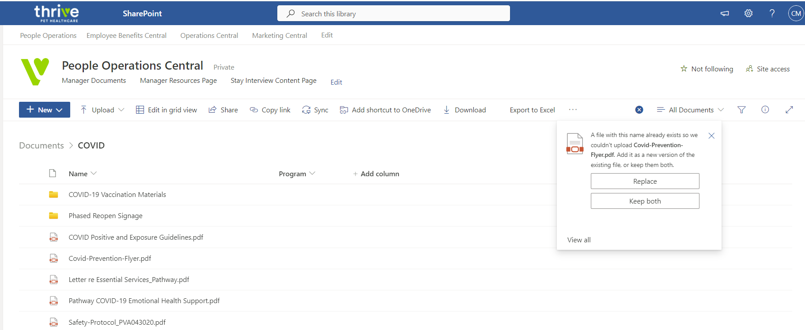Clear upload status with blue X icon
The height and width of the screenshot is (330, 805).
click(639, 110)
